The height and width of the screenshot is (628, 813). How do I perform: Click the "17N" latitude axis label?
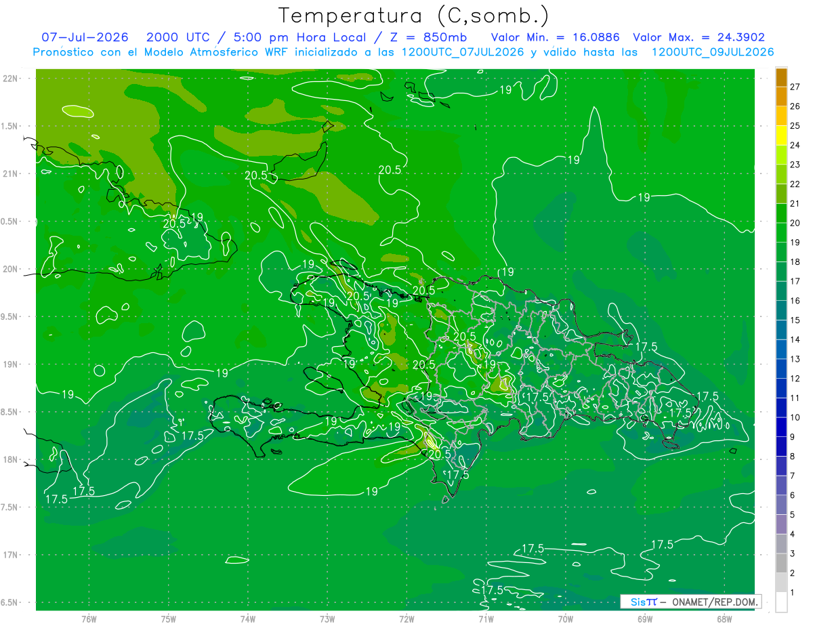click(x=11, y=556)
